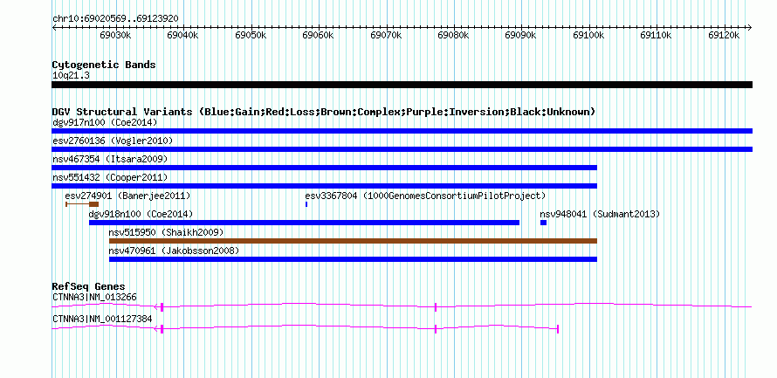Click the DGV Structural Variants track title
This screenshot has width=777, height=378.
(x=324, y=112)
